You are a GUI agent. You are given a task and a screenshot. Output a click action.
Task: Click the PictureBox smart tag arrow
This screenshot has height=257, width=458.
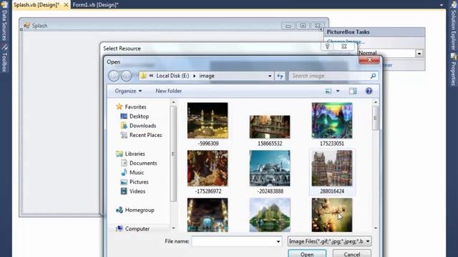[x=321, y=29]
